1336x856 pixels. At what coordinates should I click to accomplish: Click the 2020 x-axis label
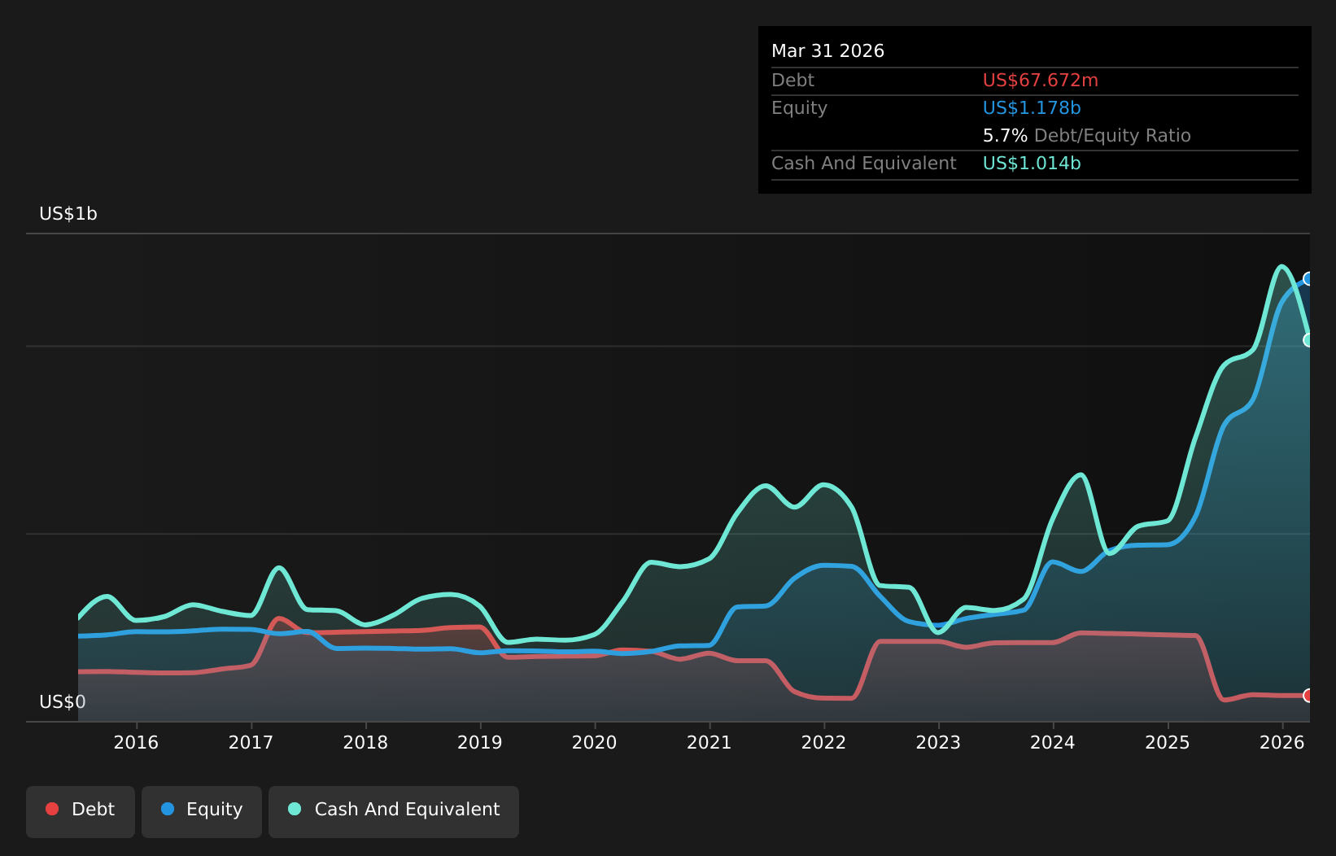tap(595, 742)
